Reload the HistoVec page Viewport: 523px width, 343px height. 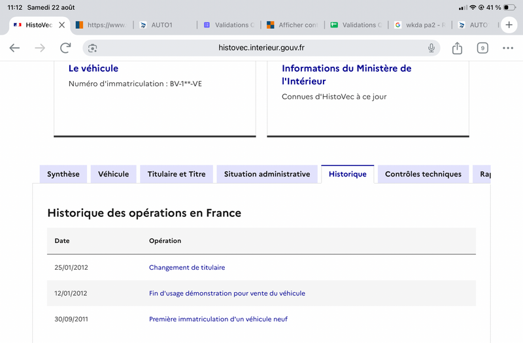(x=66, y=48)
